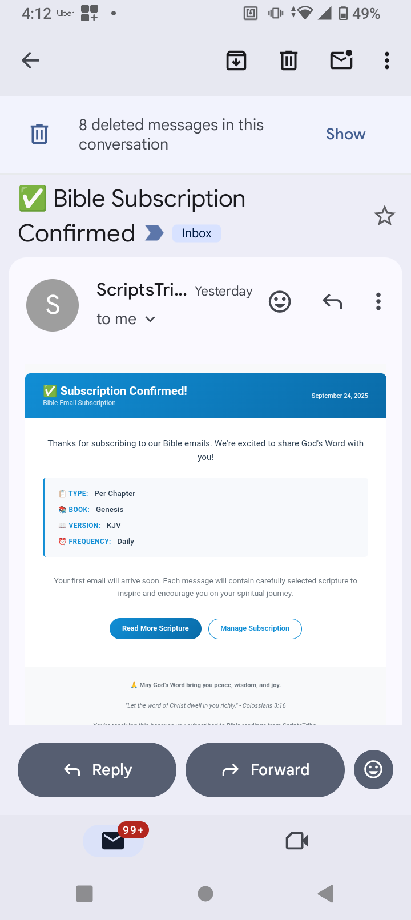Toggle the importance marker beside subject
The image size is (411, 920).
[154, 233]
